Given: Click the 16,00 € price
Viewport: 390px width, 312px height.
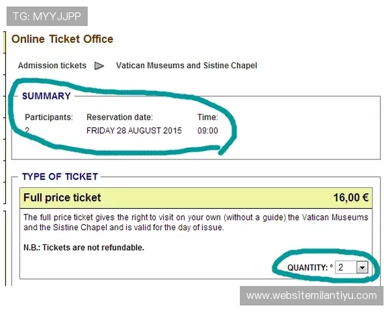Looking at the screenshot, I should click(x=352, y=198).
